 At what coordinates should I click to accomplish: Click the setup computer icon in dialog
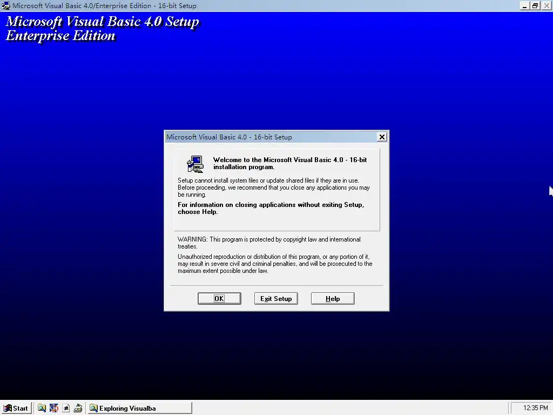coord(195,164)
